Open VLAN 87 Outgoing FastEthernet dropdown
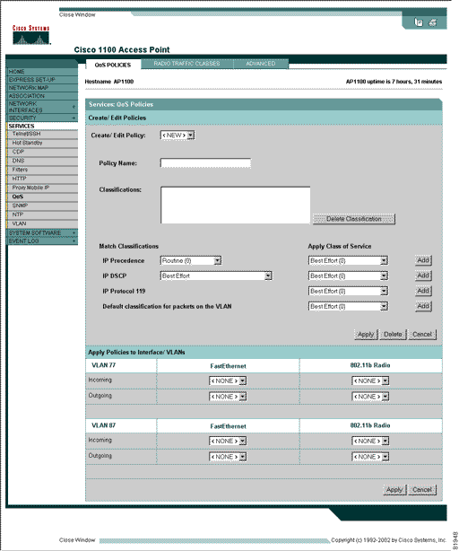Screen dimensions: 459x551 pos(228,457)
